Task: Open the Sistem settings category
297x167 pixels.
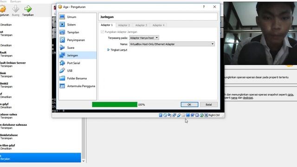Action: click(x=77, y=25)
